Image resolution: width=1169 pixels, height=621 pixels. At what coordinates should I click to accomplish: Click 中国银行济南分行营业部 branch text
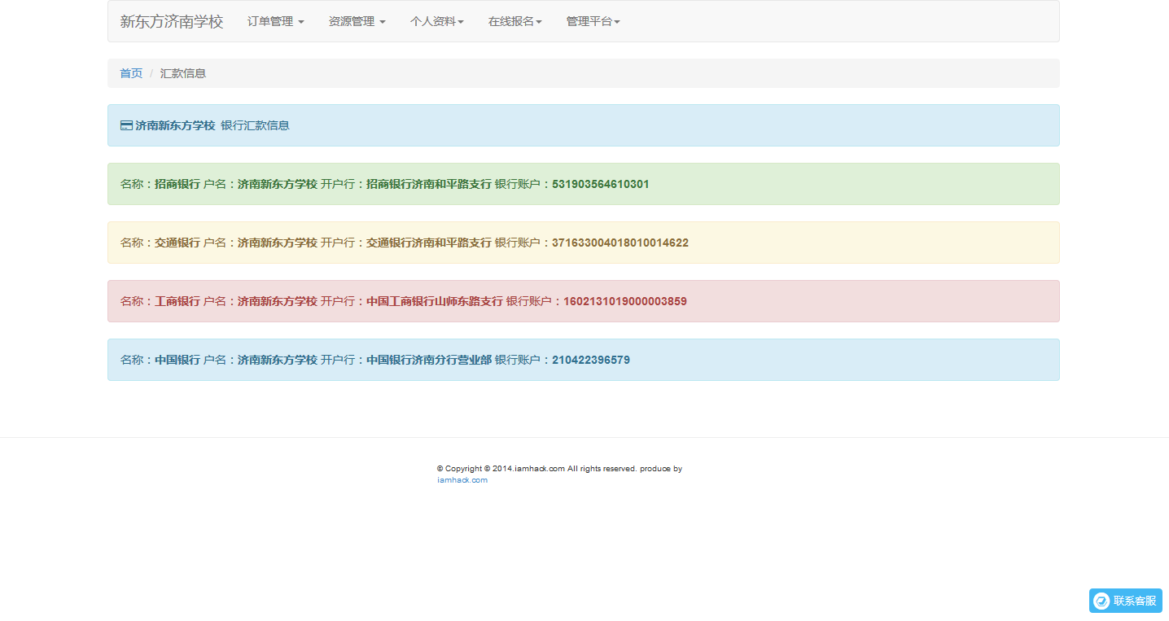click(429, 360)
